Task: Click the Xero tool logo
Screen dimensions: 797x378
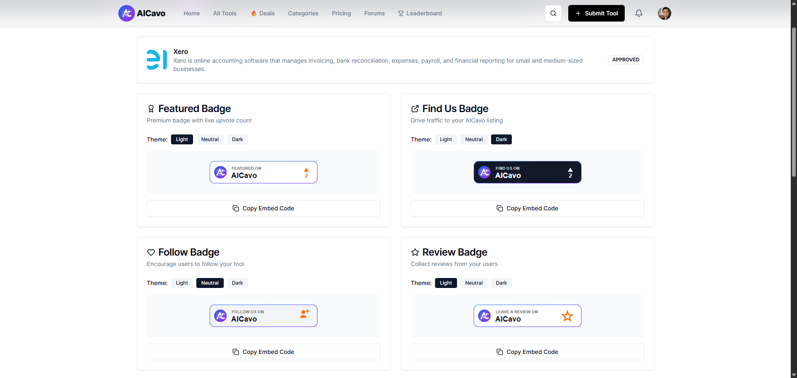Action: coord(157,60)
